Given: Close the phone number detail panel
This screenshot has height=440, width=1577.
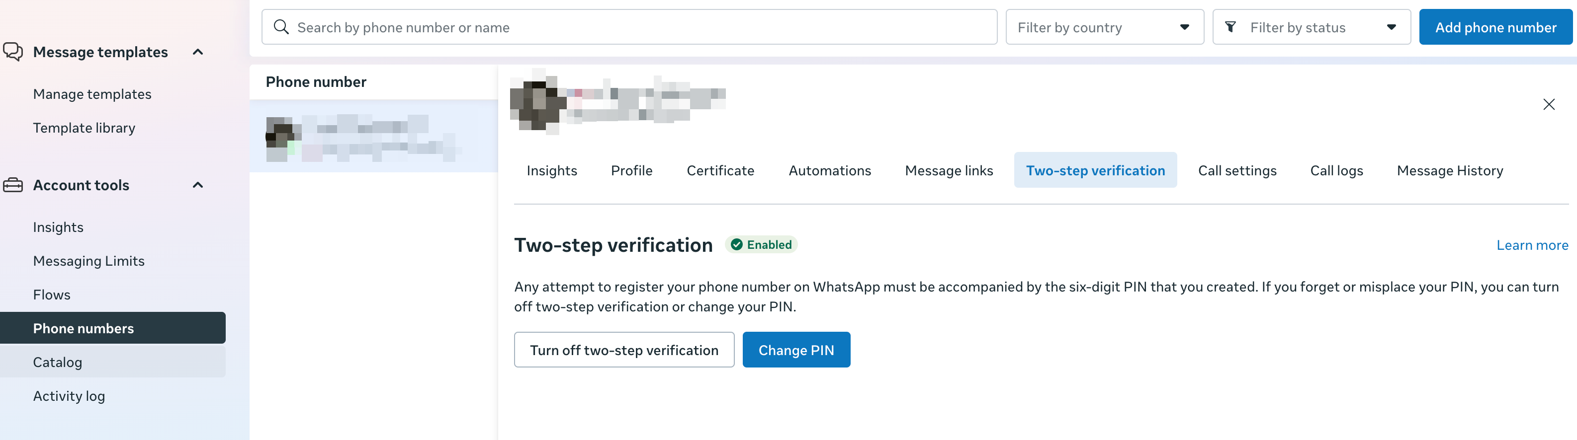Looking at the screenshot, I should click(1549, 104).
